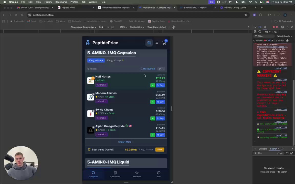Toggle the live expression eye icon in console
295x184 pixels.
276,32
